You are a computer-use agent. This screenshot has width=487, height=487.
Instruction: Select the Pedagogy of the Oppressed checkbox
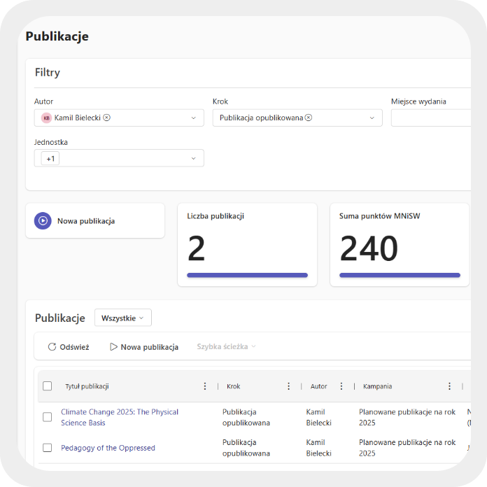[48, 448]
